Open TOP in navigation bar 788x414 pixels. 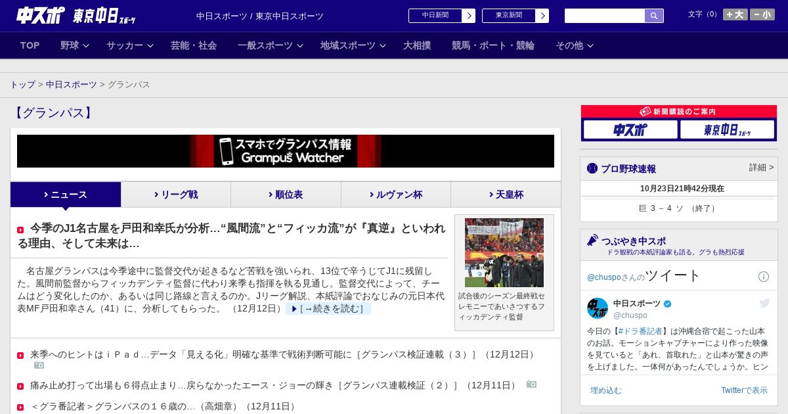tap(30, 45)
